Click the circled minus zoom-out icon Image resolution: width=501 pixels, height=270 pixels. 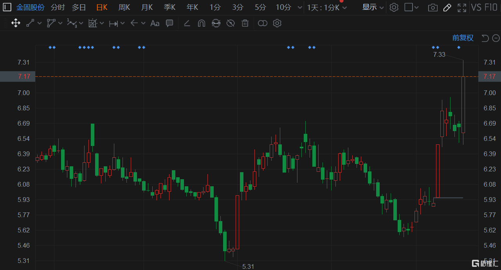496,38
